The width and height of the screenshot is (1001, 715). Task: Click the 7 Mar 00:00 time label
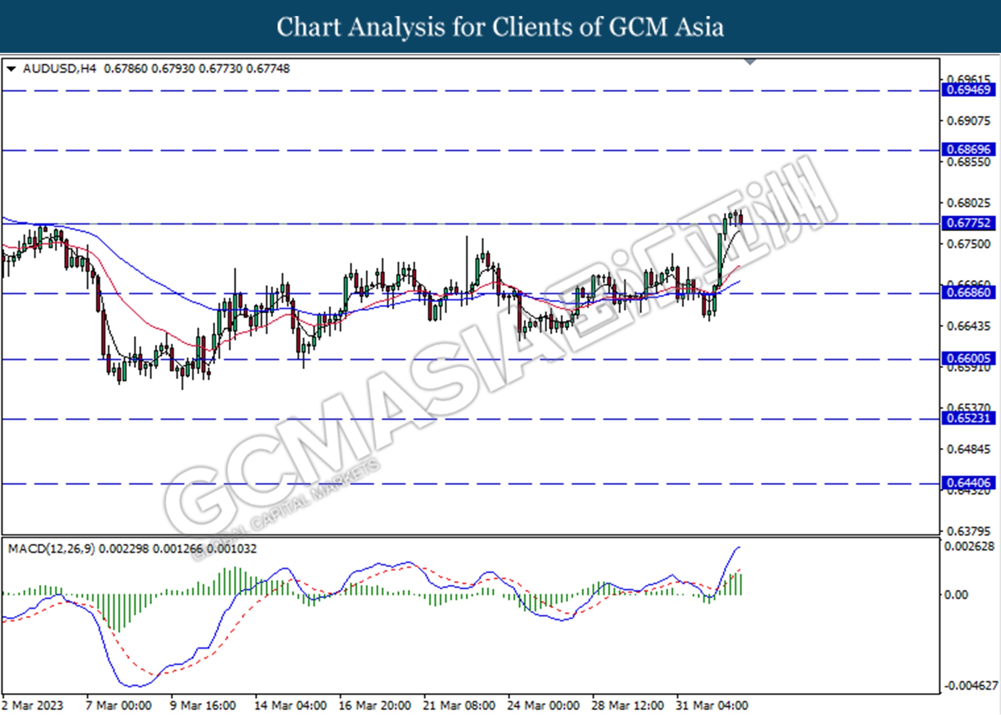click(119, 705)
